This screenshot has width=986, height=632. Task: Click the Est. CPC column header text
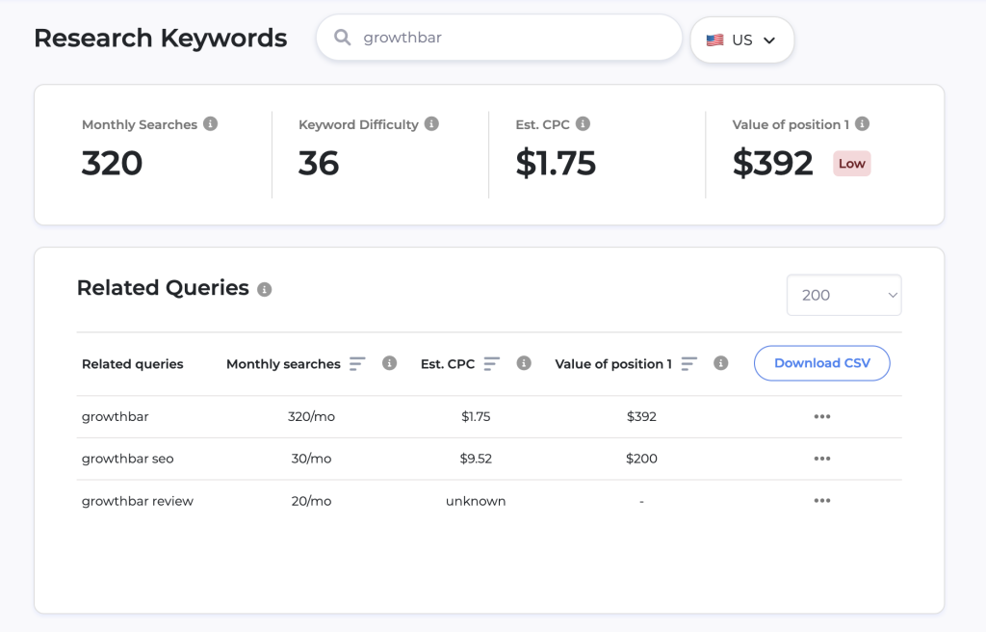tap(448, 364)
